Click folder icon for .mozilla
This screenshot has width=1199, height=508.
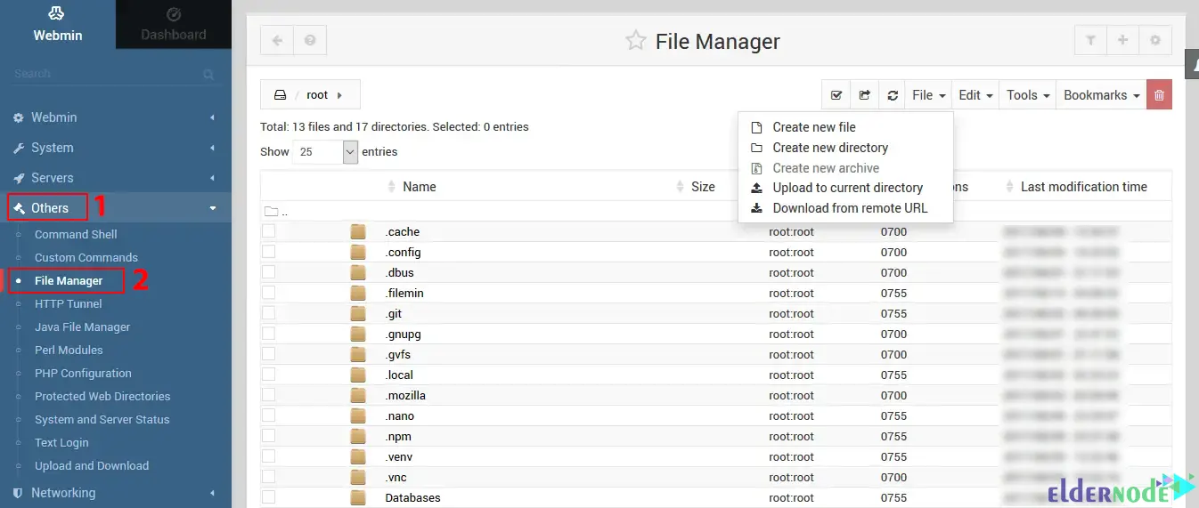[358, 395]
